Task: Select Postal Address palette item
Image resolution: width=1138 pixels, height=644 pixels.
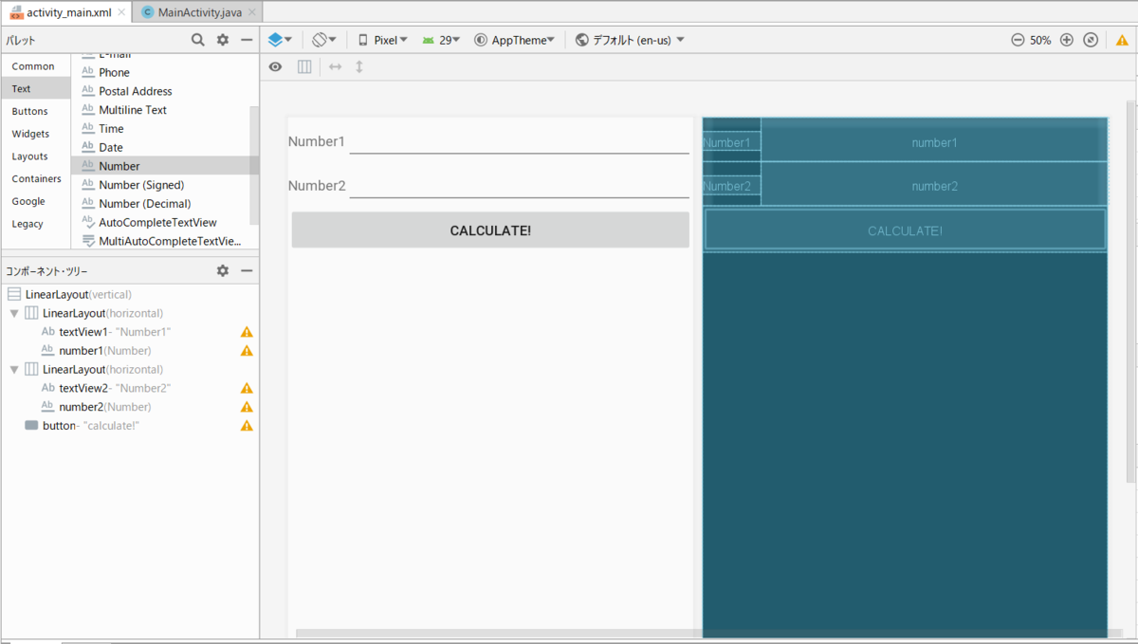Action: click(x=160, y=91)
